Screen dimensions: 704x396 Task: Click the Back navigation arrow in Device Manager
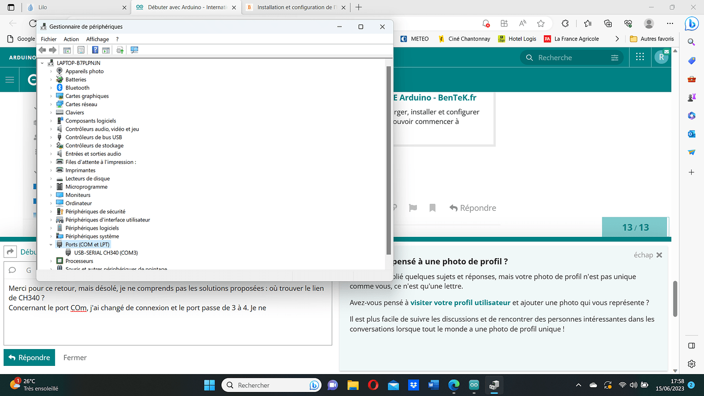click(42, 49)
